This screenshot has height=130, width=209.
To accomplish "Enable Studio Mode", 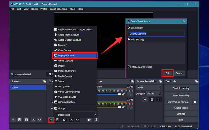I will pyautogui.click(x=181, y=108).
